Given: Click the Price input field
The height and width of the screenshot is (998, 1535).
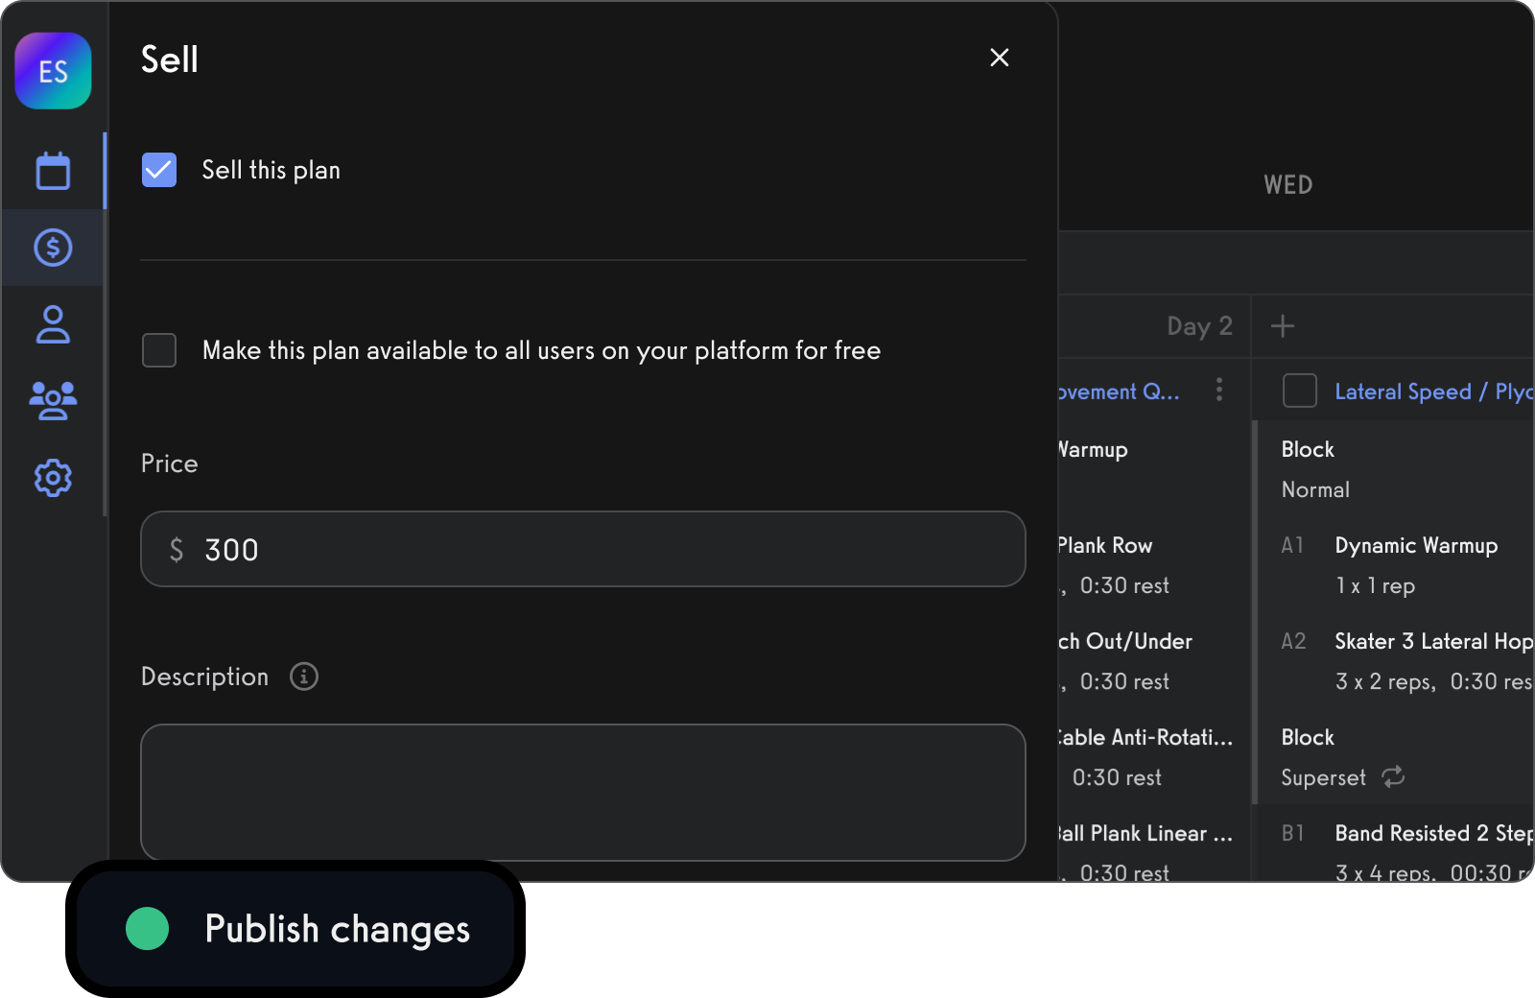Looking at the screenshot, I should 583,549.
